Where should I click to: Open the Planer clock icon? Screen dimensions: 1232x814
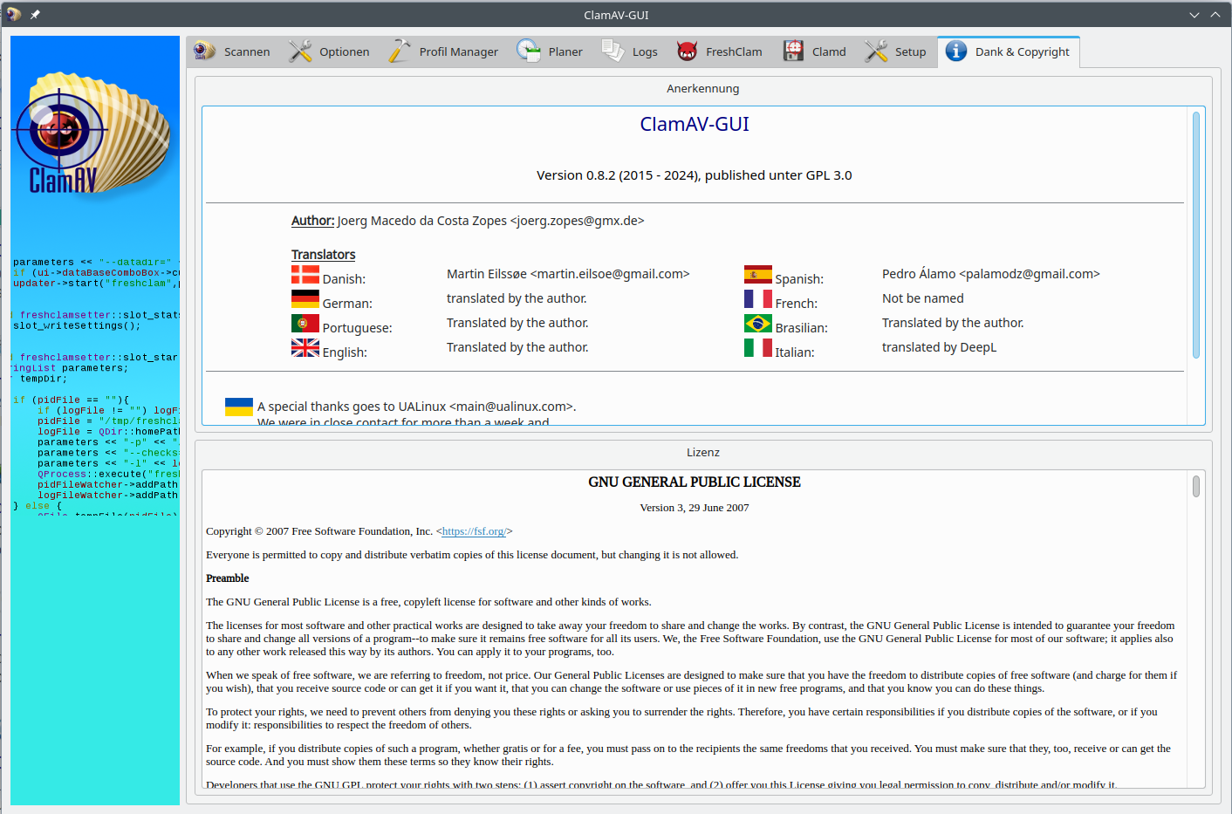pos(529,51)
